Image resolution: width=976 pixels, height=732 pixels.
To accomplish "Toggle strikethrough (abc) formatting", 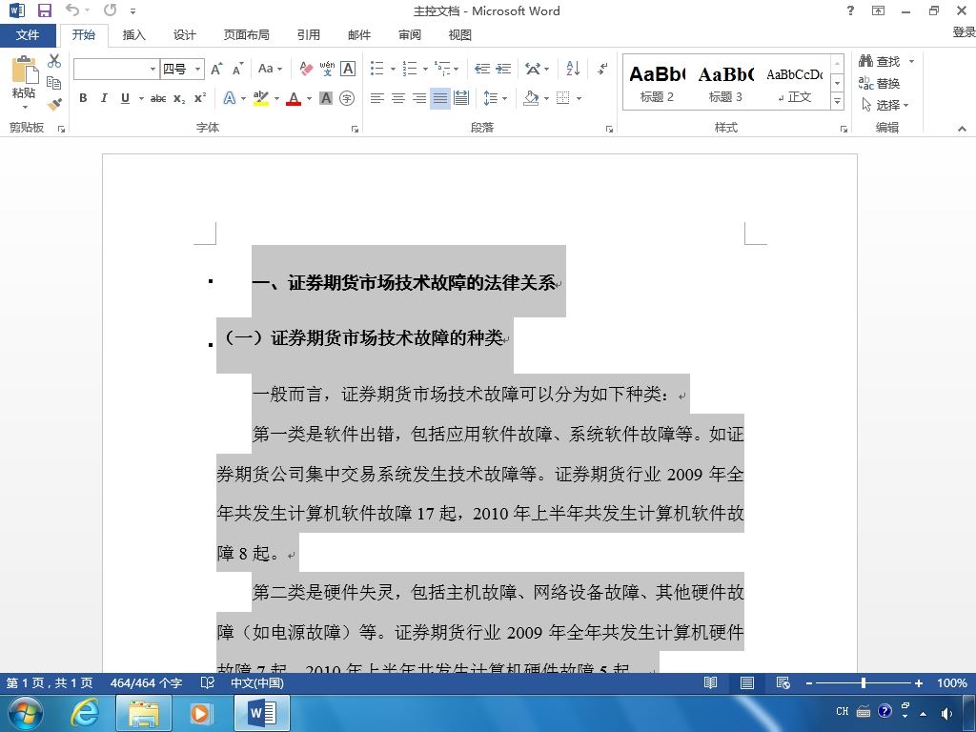I will pyautogui.click(x=158, y=98).
